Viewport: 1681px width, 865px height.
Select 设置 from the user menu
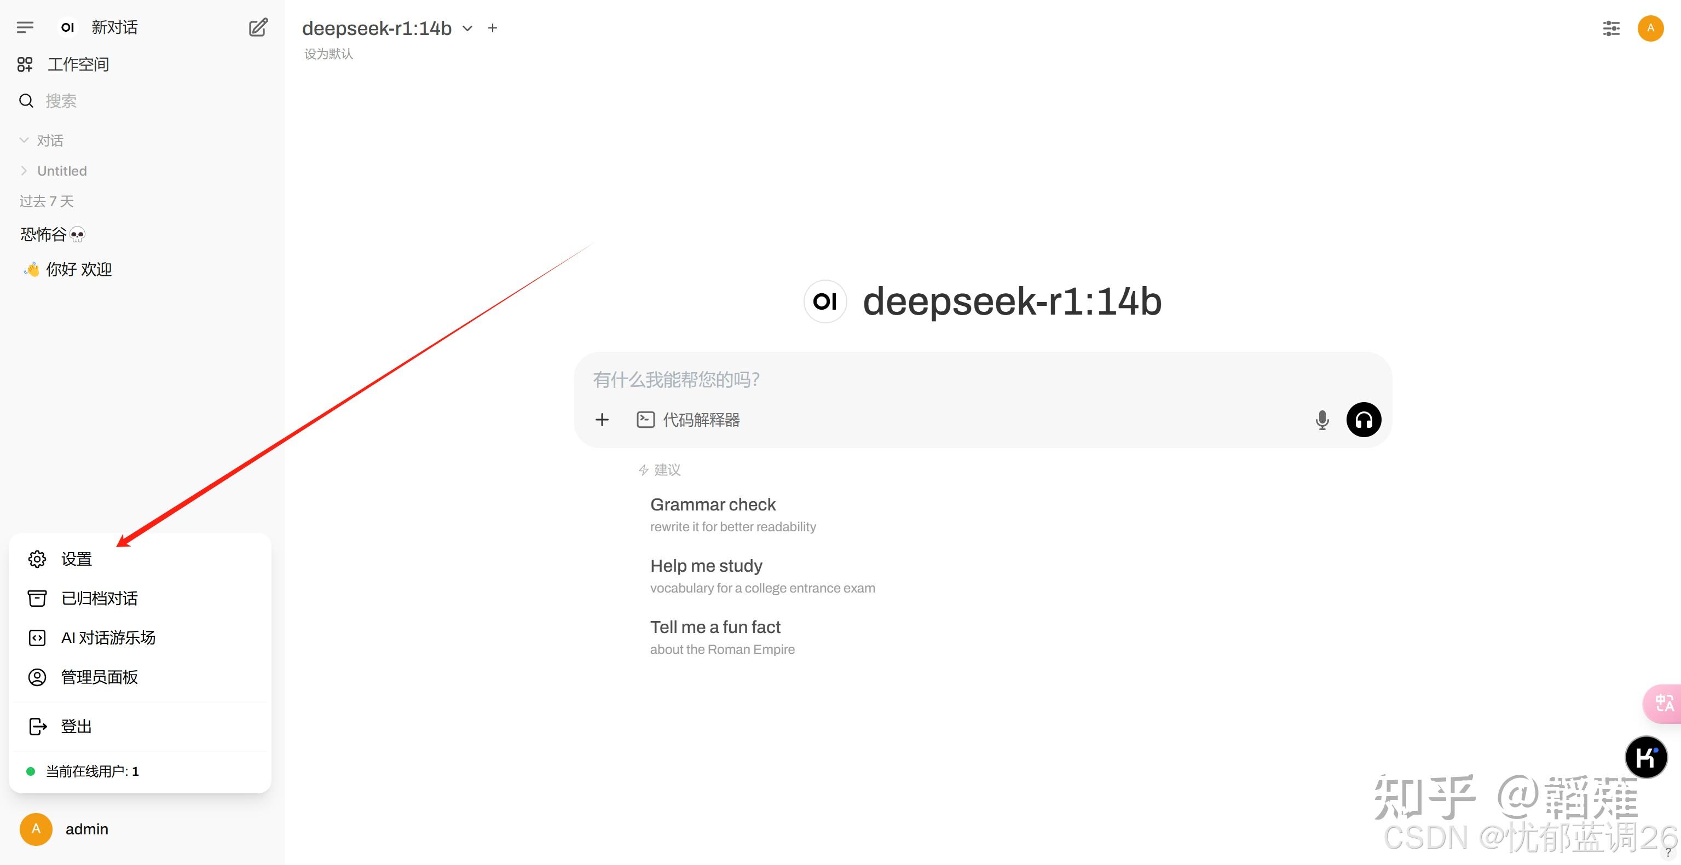(x=76, y=559)
